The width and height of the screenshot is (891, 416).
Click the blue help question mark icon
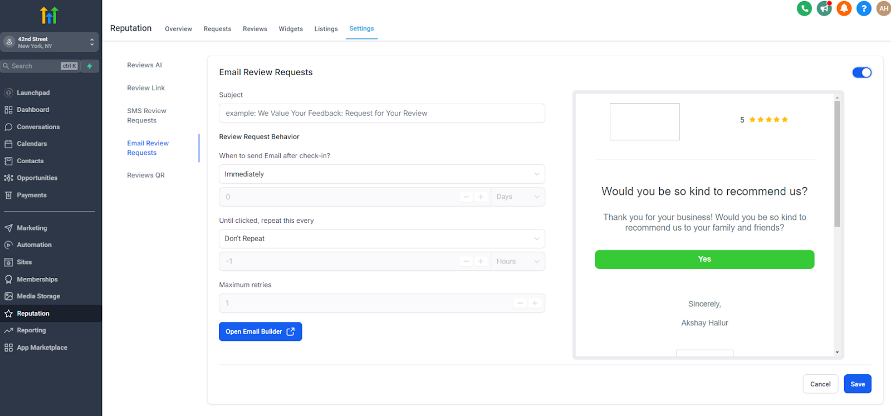click(x=864, y=8)
